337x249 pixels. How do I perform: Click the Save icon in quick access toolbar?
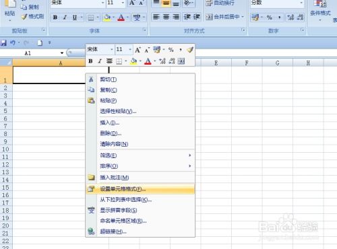click(x=3, y=42)
